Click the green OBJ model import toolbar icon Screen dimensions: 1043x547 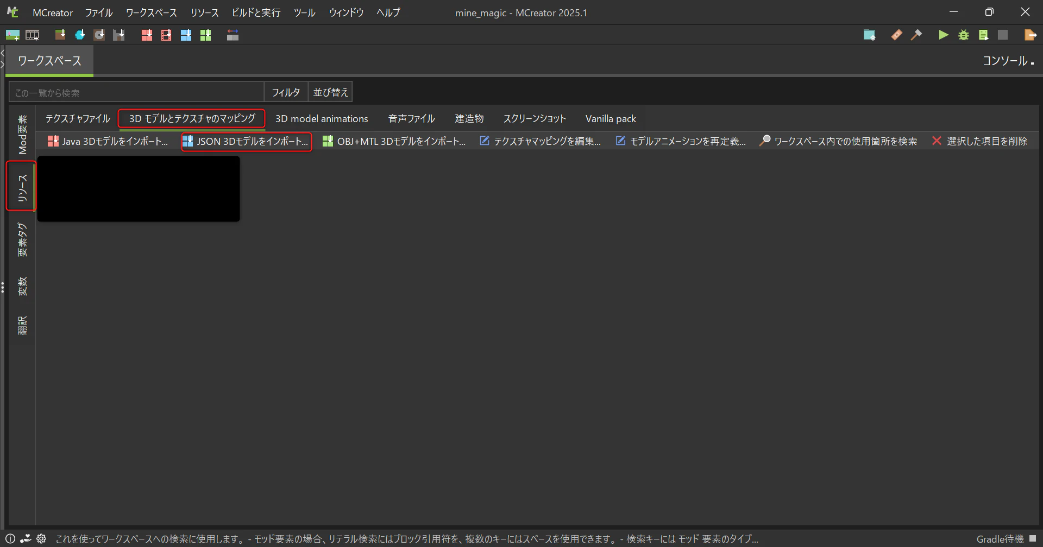[205, 35]
